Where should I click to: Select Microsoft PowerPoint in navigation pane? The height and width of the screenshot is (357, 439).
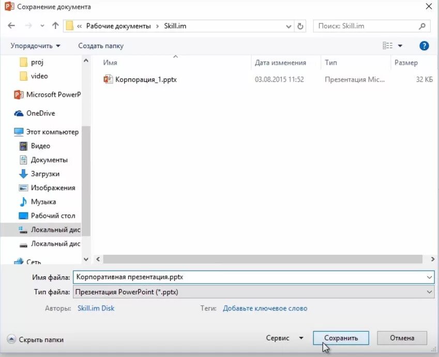[47, 95]
